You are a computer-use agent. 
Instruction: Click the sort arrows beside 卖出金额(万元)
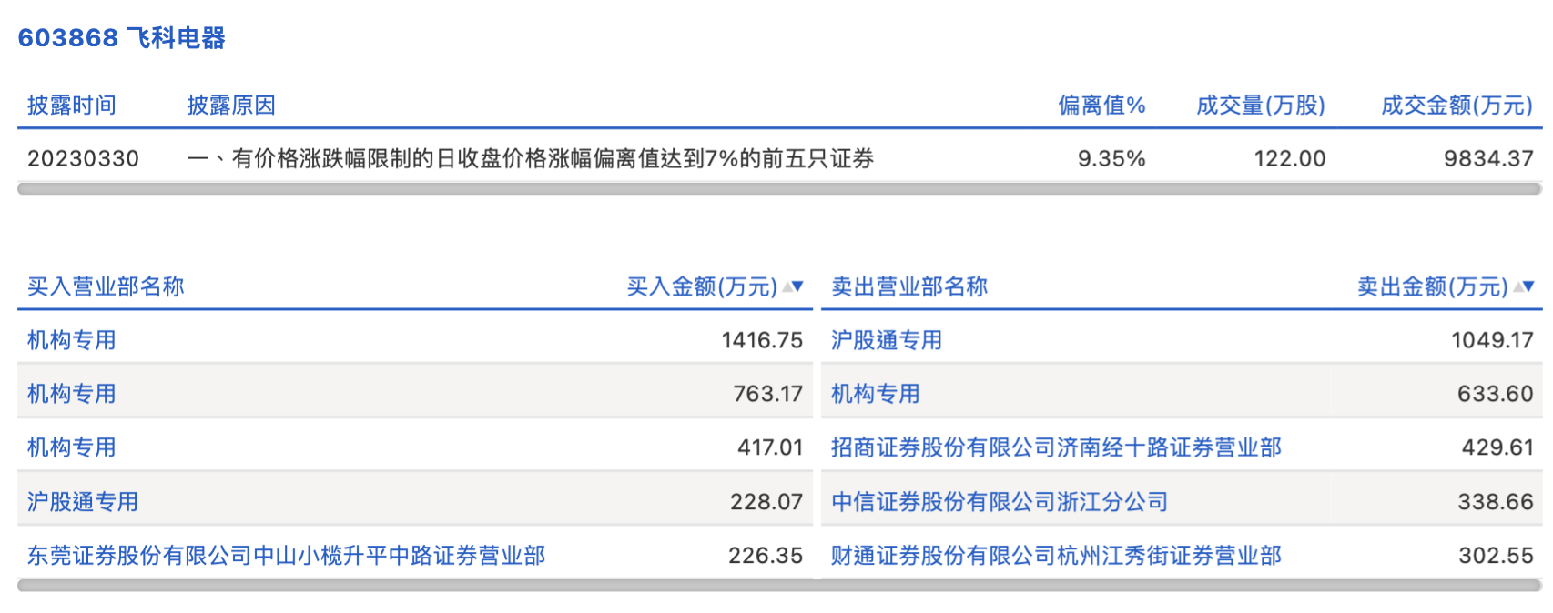[1524, 286]
